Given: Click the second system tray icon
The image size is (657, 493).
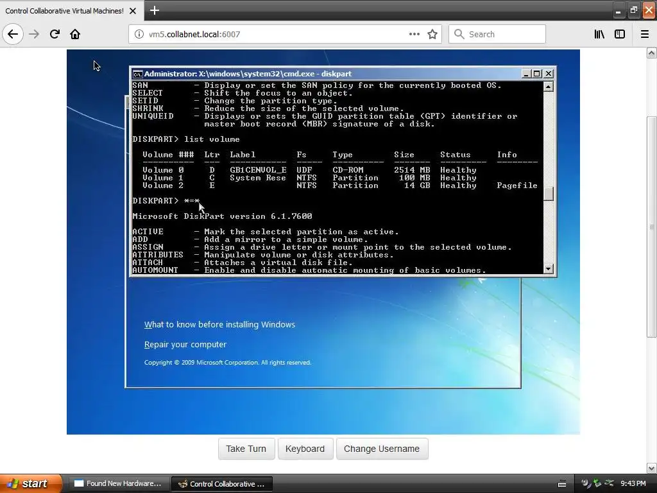Looking at the screenshot, I should click(x=597, y=483).
